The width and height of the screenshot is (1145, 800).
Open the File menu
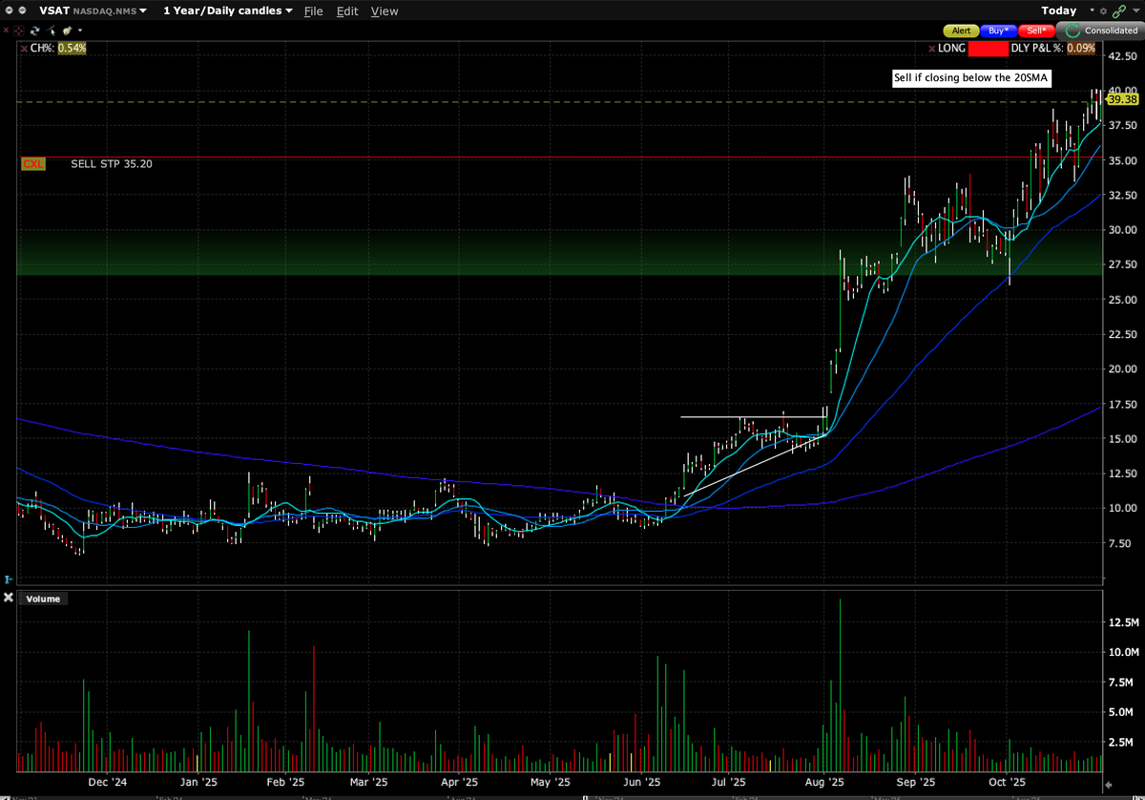(x=314, y=11)
